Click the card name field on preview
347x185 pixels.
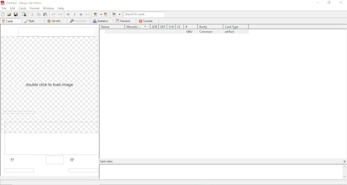point(57,32)
